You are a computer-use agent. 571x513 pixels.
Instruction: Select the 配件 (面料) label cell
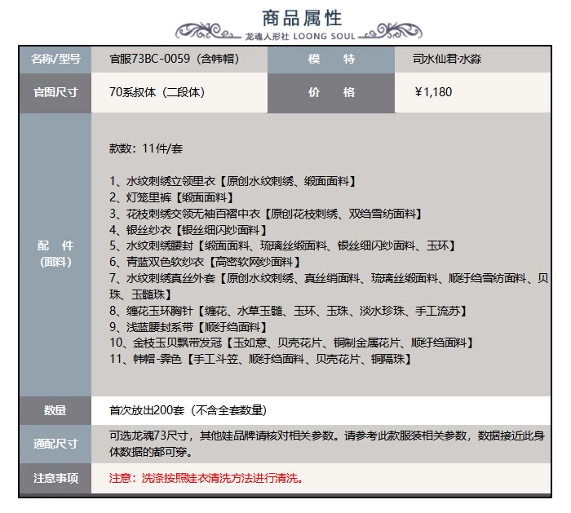click(55, 254)
